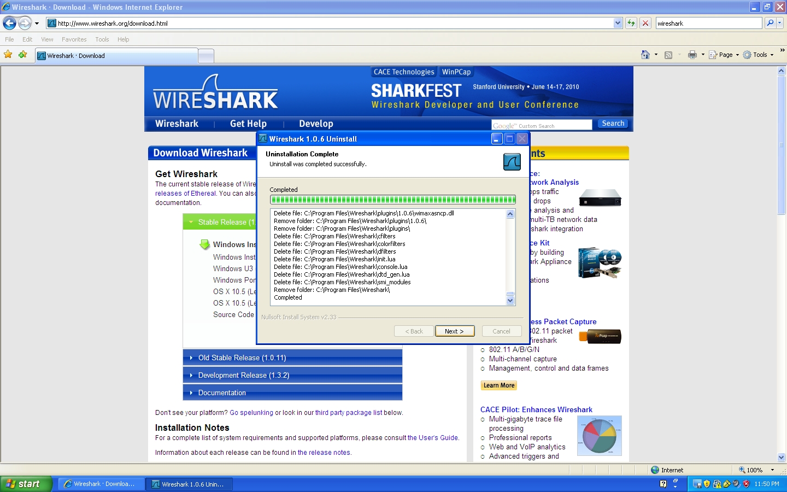The width and height of the screenshot is (787, 492).
Task: Click the Google Custom Search input field
Action: [x=542, y=125]
